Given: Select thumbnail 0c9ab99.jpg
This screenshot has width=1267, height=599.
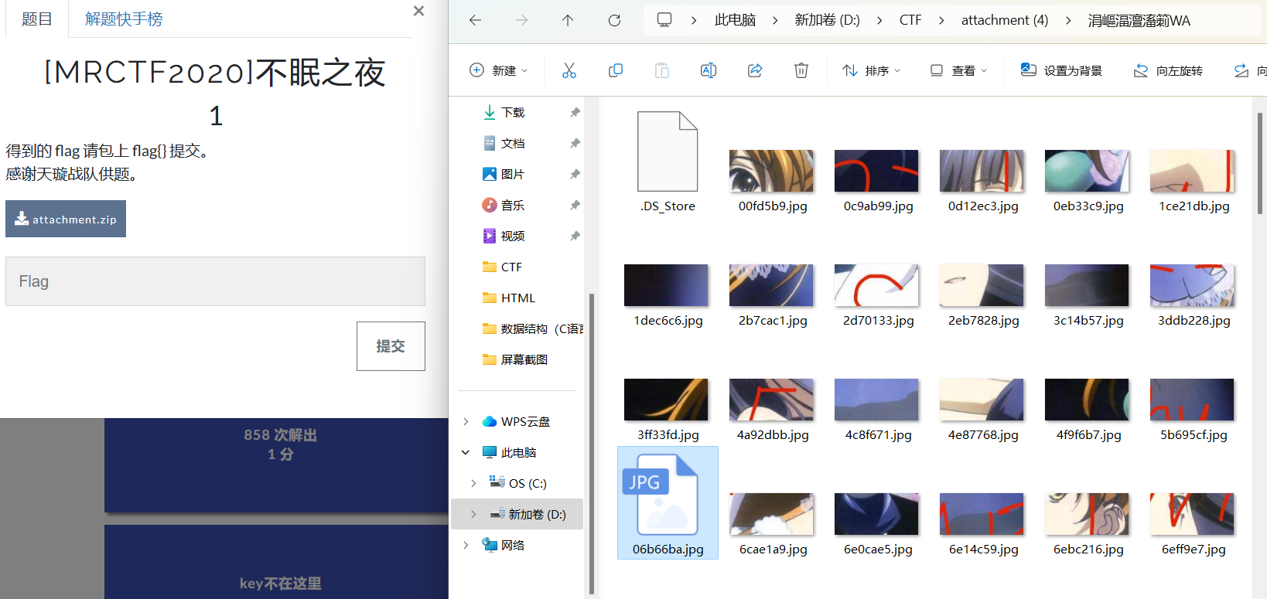Looking at the screenshot, I should pyautogui.click(x=876, y=171).
